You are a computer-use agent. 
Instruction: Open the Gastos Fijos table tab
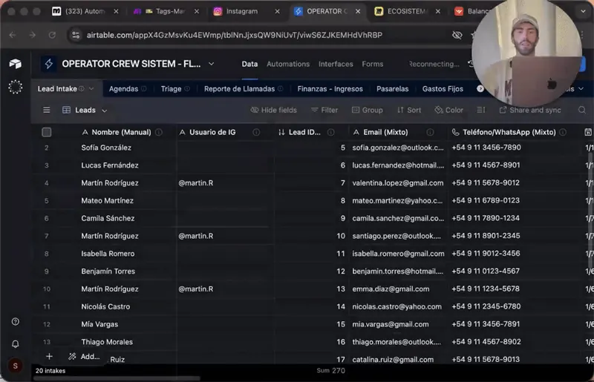coord(443,88)
